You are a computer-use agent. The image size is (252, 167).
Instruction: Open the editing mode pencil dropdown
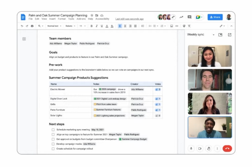pyautogui.click(x=222, y=26)
